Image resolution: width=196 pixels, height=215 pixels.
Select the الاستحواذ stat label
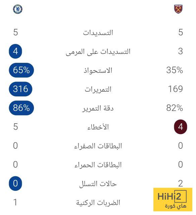tap(98, 71)
